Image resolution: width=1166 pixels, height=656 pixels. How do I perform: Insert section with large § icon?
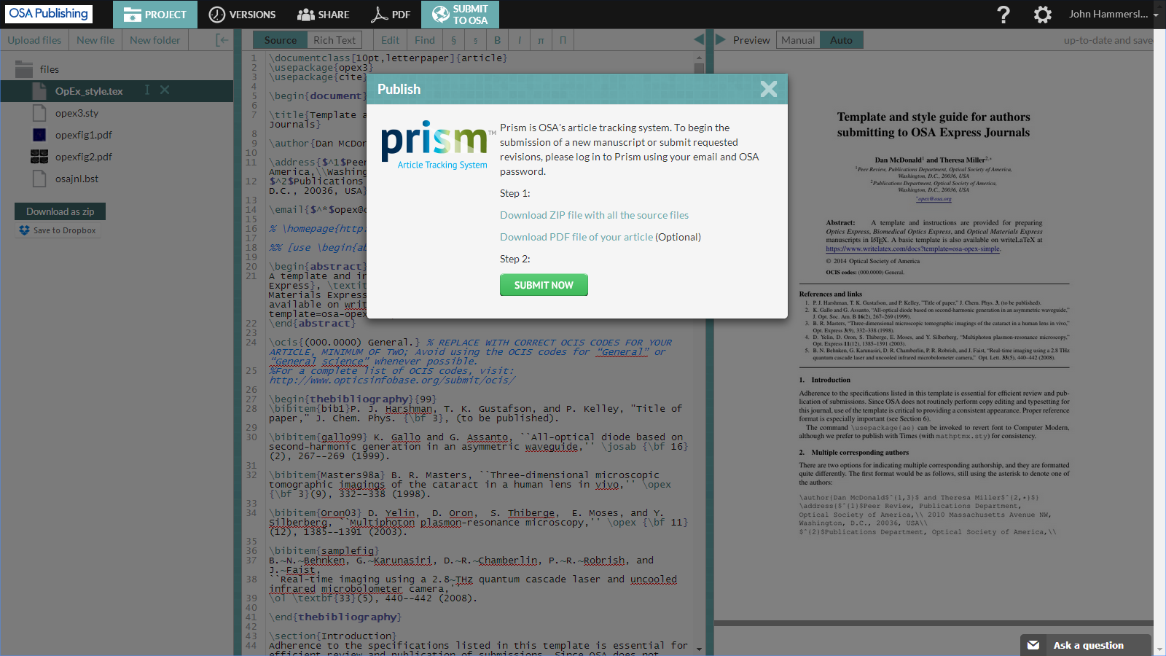453,40
